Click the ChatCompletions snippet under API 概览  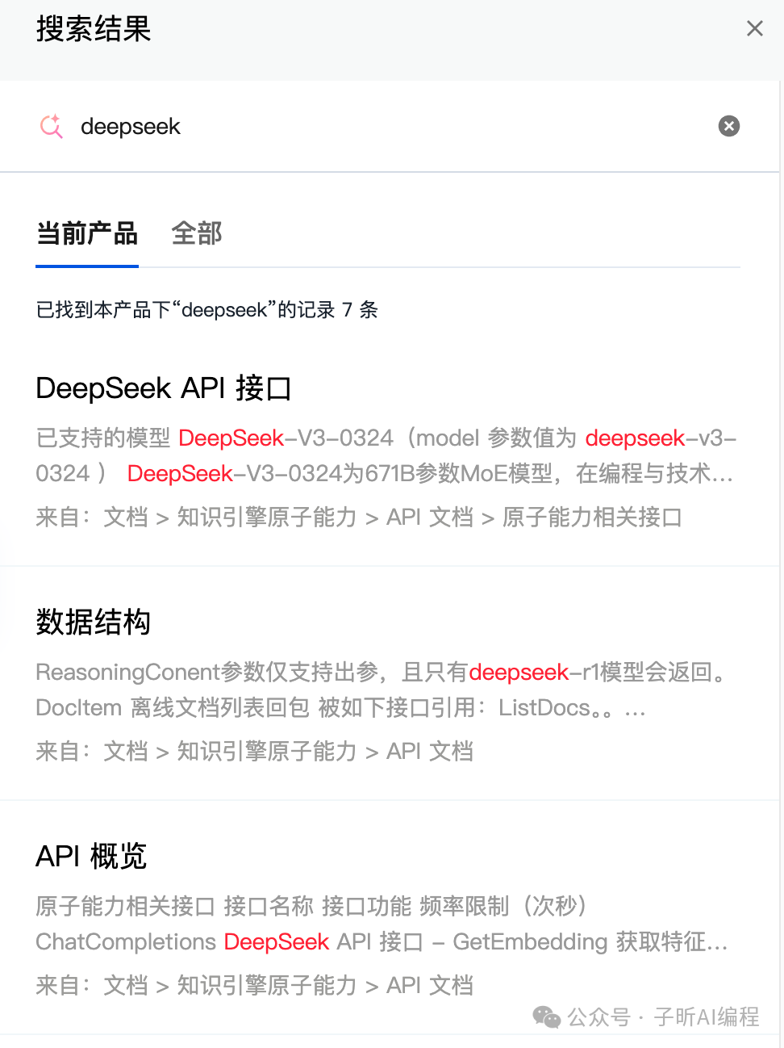(x=382, y=924)
